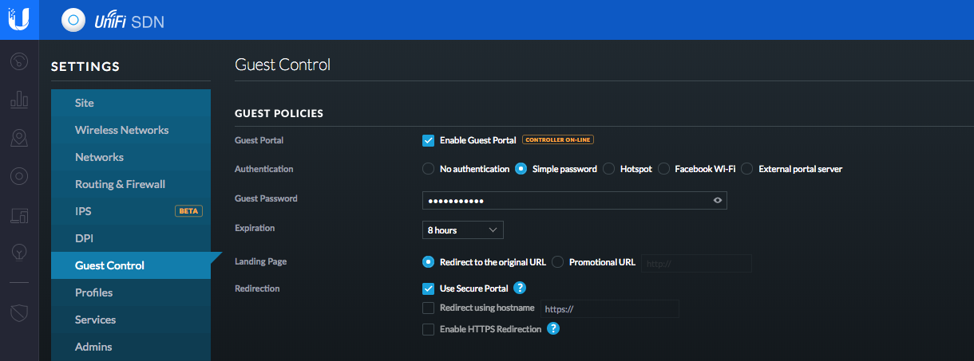Select the Promotional URL radio option
The height and width of the screenshot is (361, 974).
pos(558,262)
